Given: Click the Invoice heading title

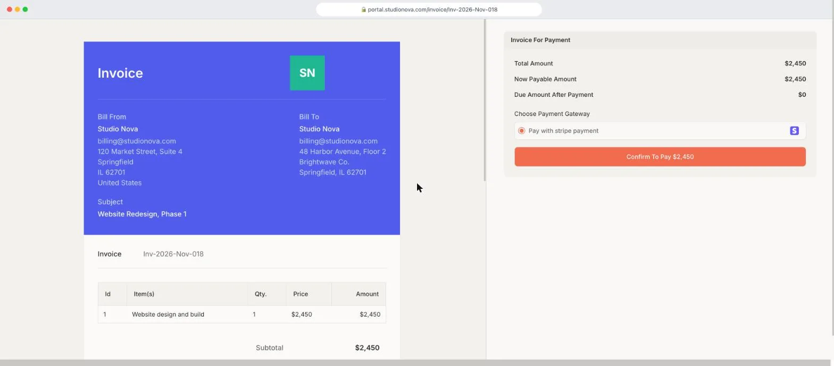Looking at the screenshot, I should (120, 73).
